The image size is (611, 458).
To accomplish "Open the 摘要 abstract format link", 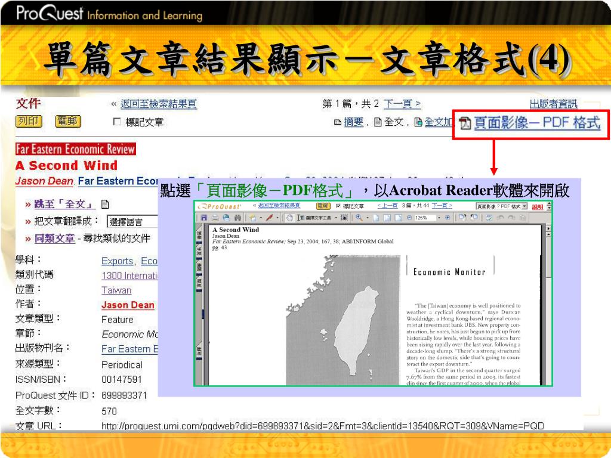I will tap(353, 122).
